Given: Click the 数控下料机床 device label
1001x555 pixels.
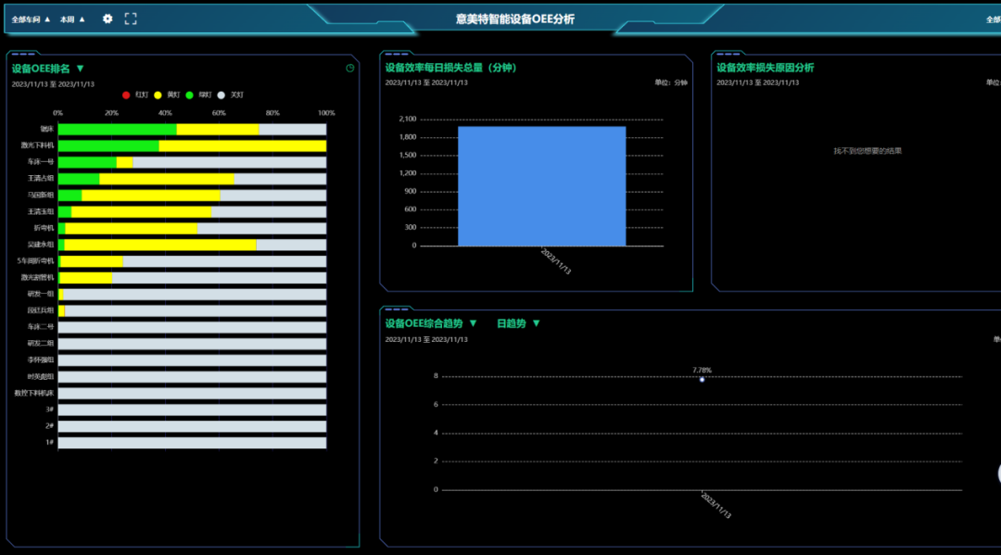Looking at the screenshot, I should point(34,393).
